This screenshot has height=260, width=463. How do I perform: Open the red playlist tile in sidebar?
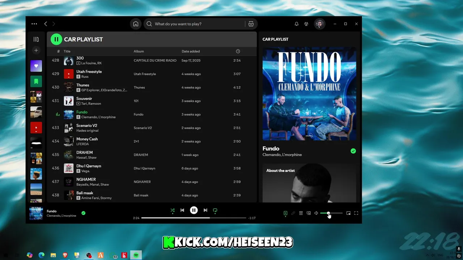pos(36,127)
